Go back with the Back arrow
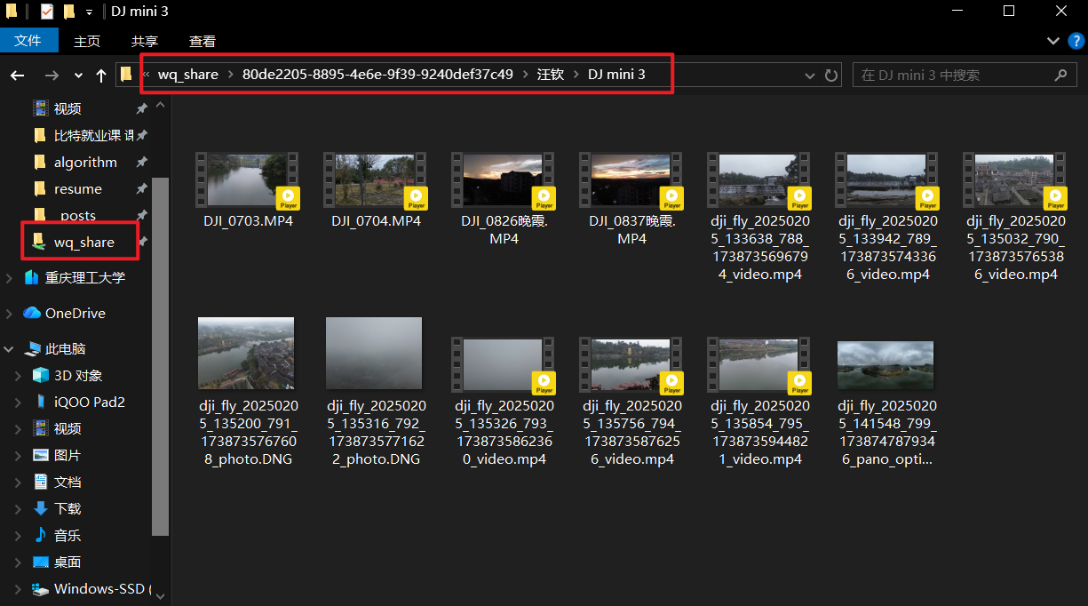This screenshot has height=606, width=1088. pyautogui.click(x=18, y=76)
